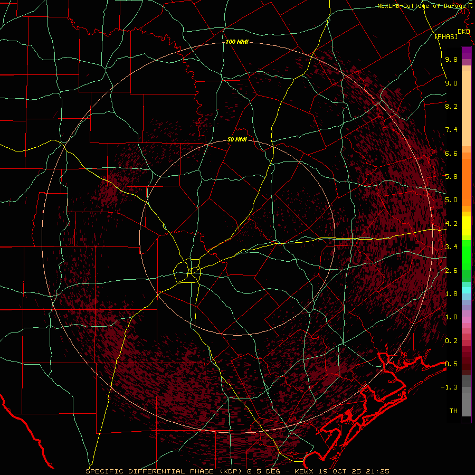This screenshot has height=475, width=475.
Task: Click the SPECIFIC DIFFERENTIAL PHASE title text
Action: (x=149, y=471)
